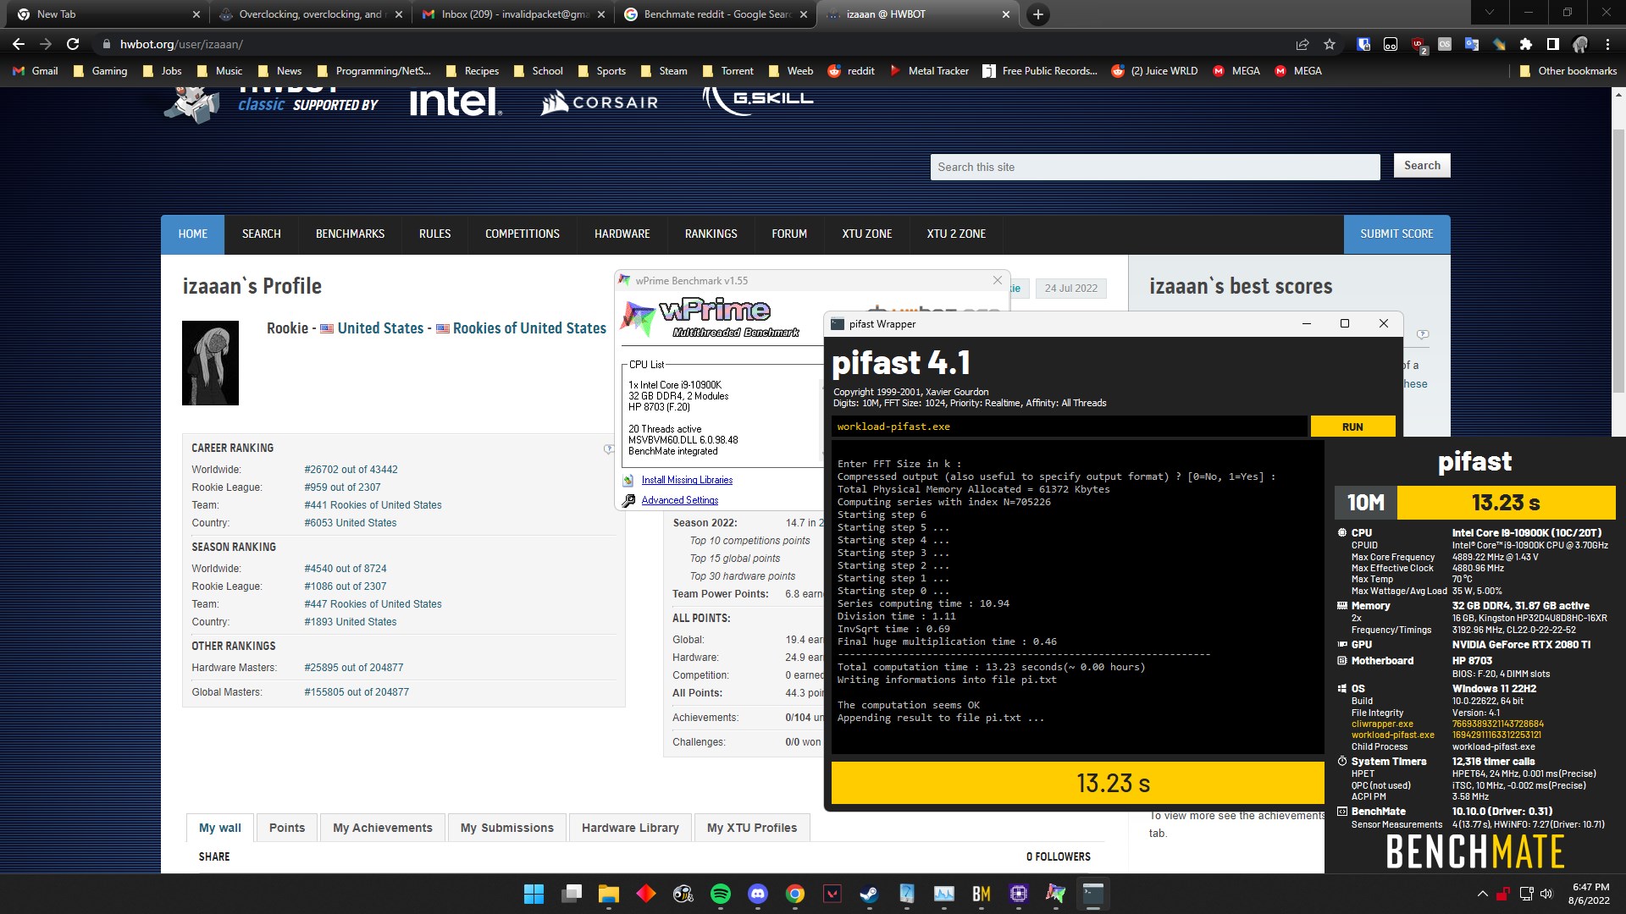Open Valorant icon on the taskbar

pyautogui.click(x=832, y=894)
